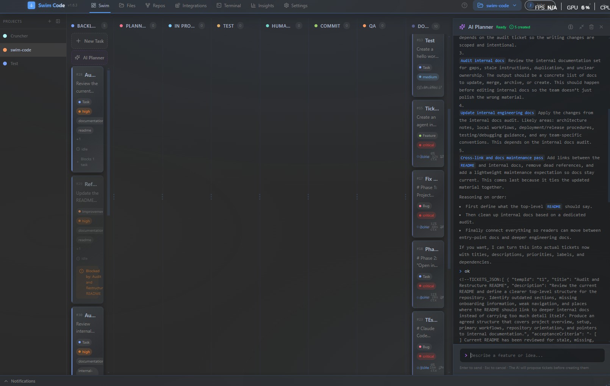
Task: Open Settings via the gear icon
Action: (x=296, y=6)
